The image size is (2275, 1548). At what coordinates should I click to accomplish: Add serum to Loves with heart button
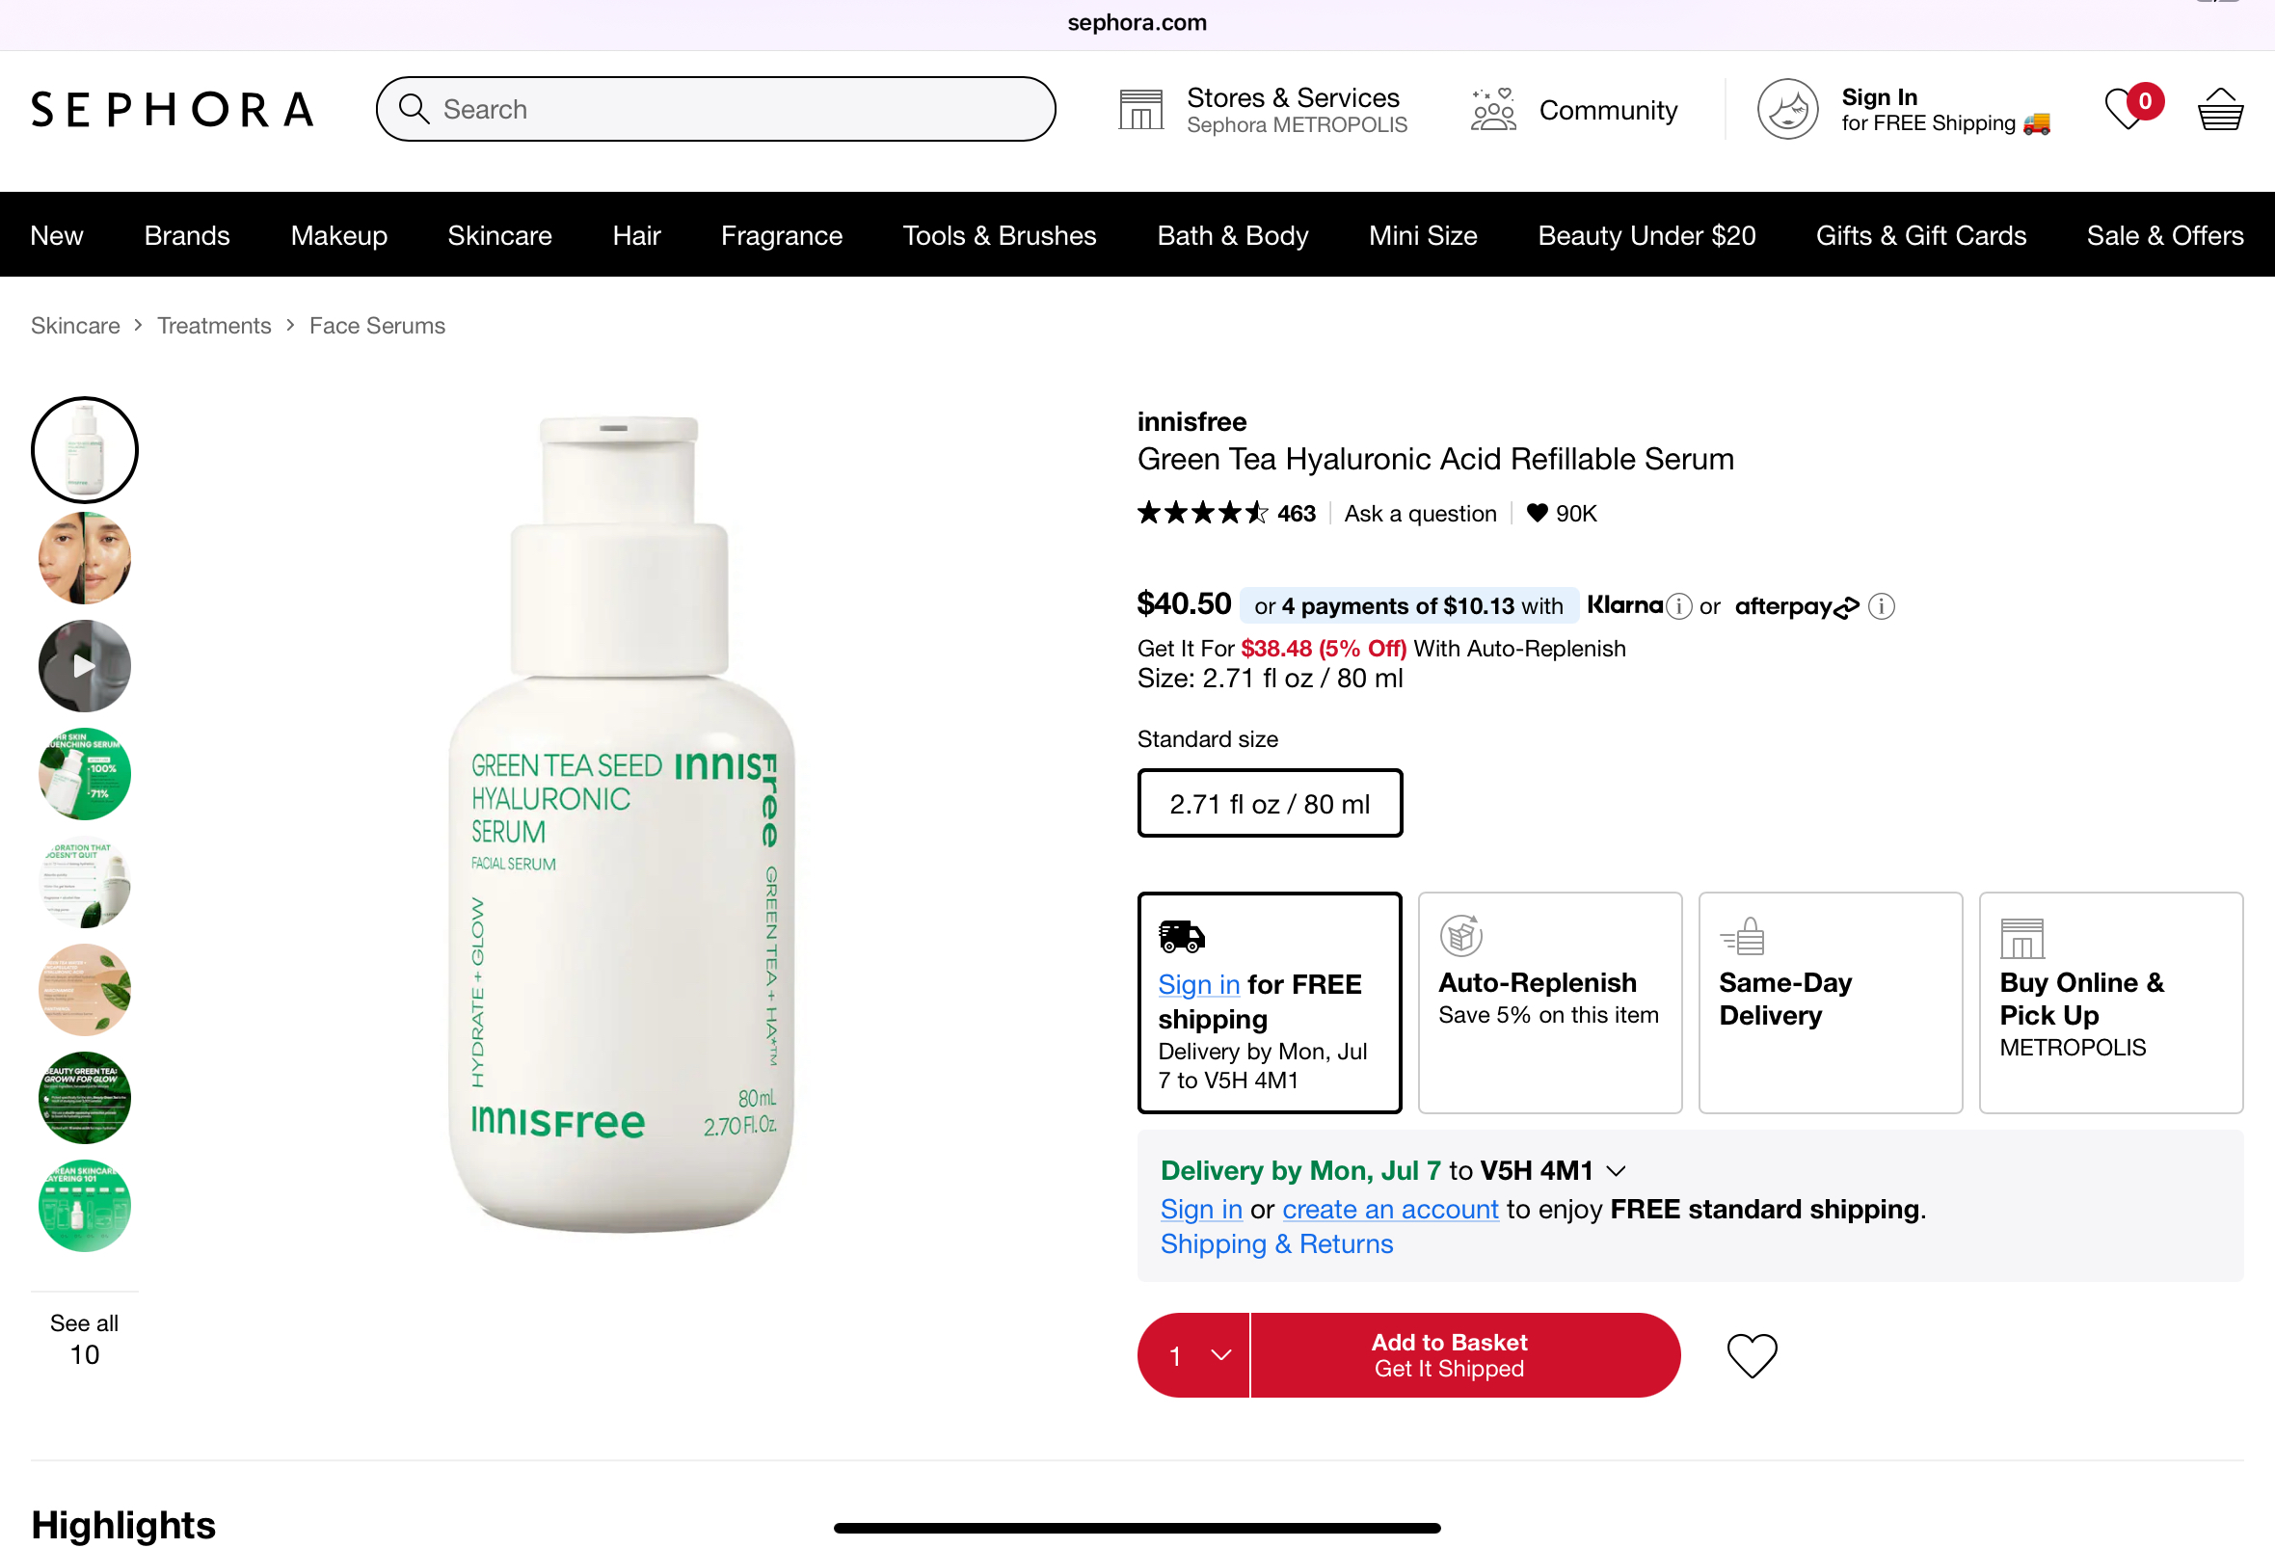[1752, 1355]
